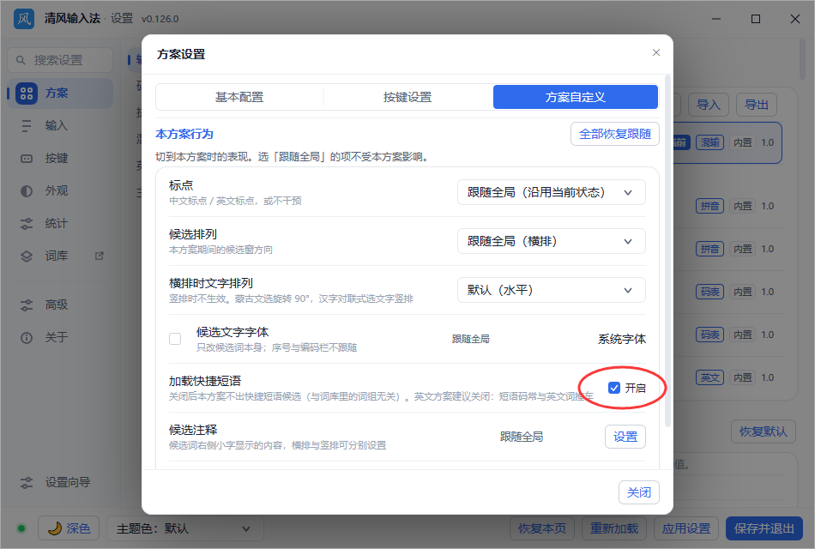Enable the 候选文字字体 checkbox
The image size is (815, 549).
[175, 339]
